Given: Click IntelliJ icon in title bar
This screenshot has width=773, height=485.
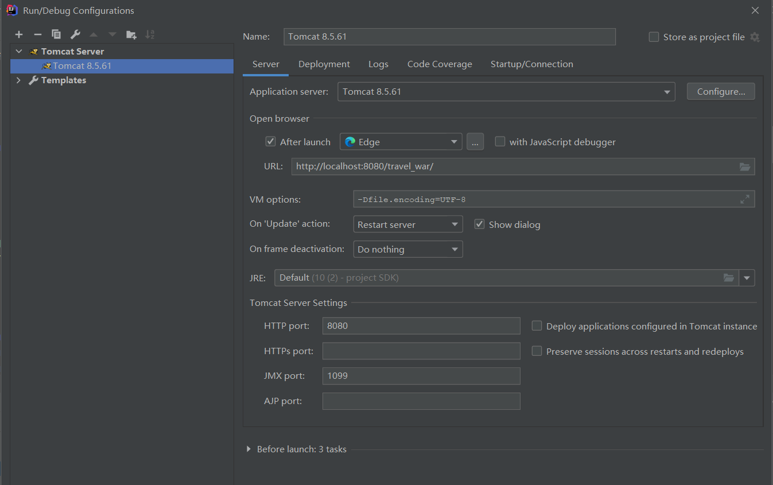Looking at the screenshot, I should (x=11, y=10).
